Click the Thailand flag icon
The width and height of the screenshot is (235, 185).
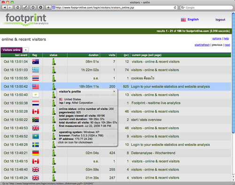[x=36, y=78]
